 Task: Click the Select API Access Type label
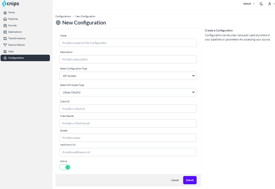pos(72,85)
